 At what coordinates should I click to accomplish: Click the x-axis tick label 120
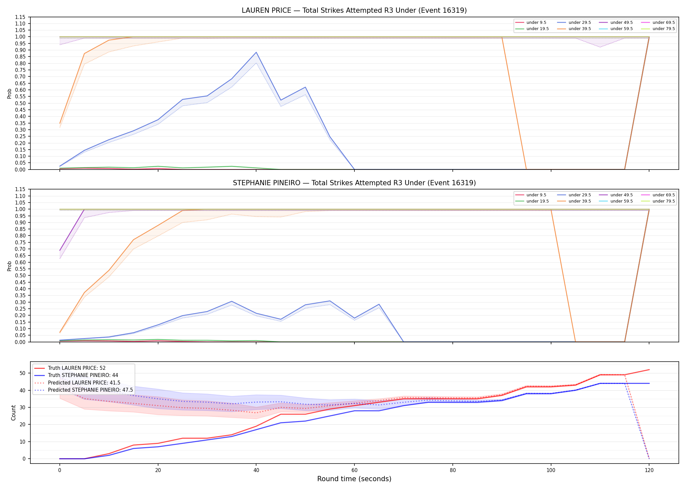click(x=649, y=470)
